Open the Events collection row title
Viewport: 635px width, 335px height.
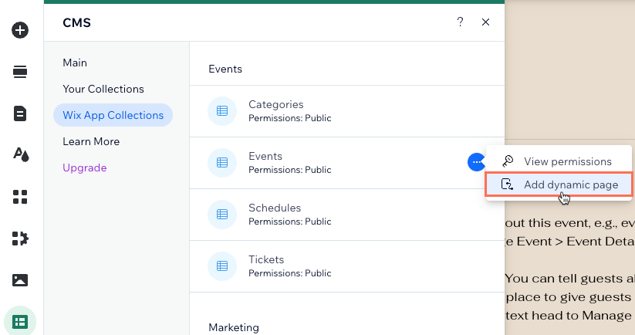point(265,157)
